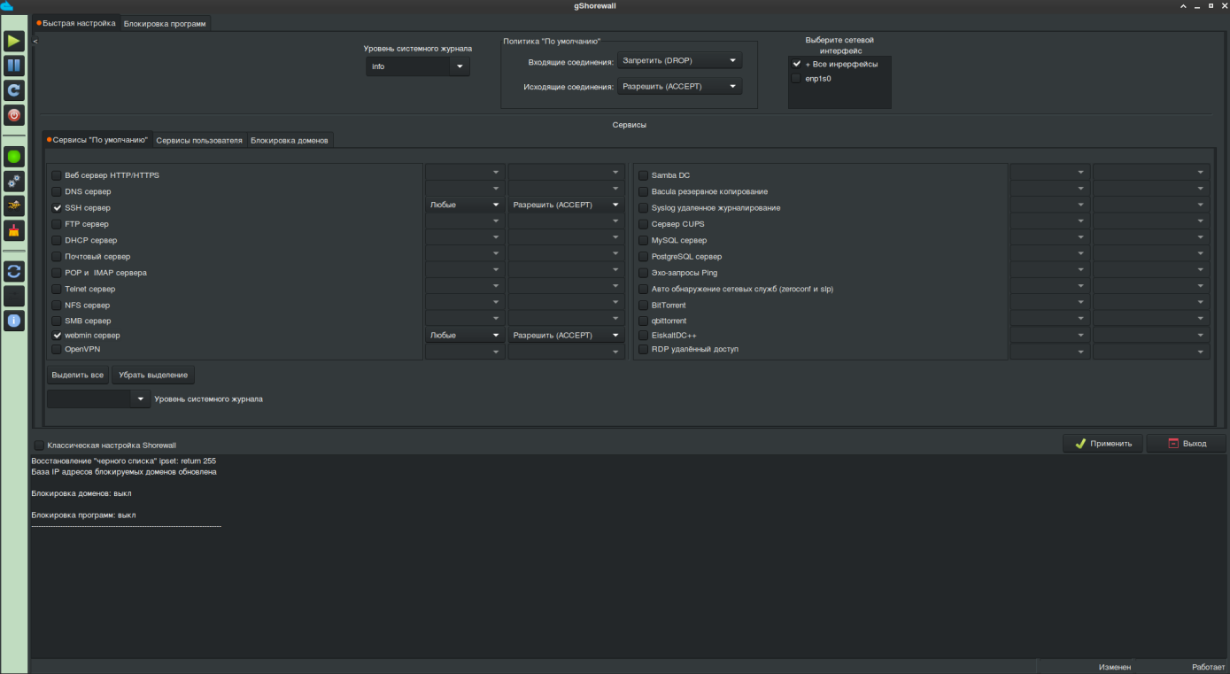1230x674 pixels.
Task: Open the Входящие соединения policy dropdown
Action: pyautogui.click(x=679, y=61)
